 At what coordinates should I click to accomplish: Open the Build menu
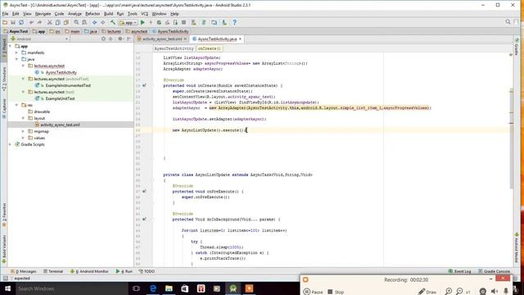108,14
